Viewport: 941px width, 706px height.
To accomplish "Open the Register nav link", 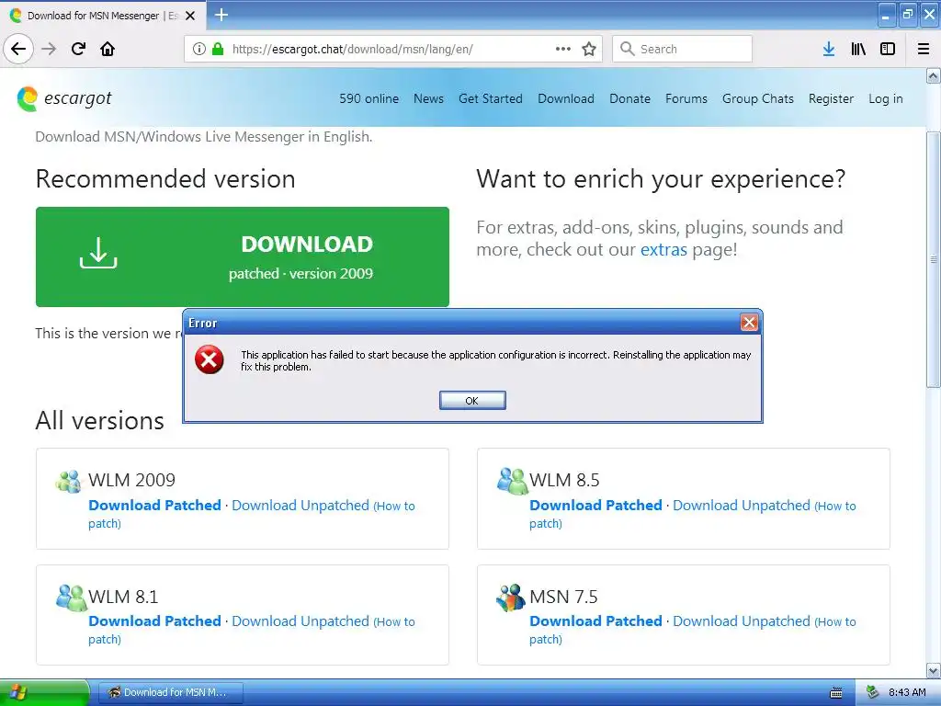I will (x=831, y=98).
